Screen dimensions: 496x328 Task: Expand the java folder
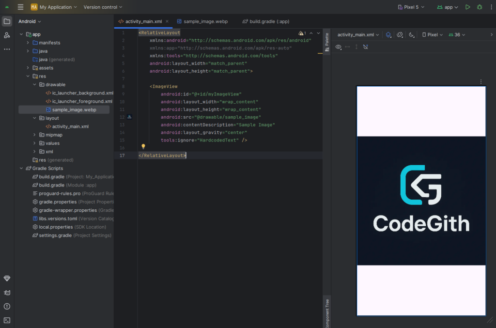point(28,51)
